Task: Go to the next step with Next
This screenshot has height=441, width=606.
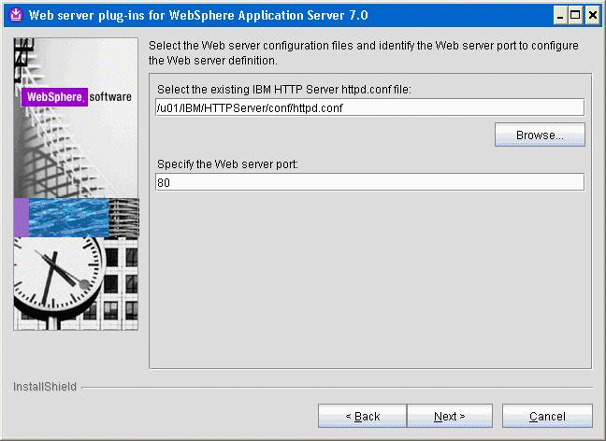Action: coord(450,416)
